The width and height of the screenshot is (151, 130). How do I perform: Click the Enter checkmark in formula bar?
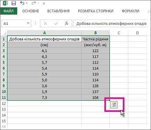(x=56, y=24)
